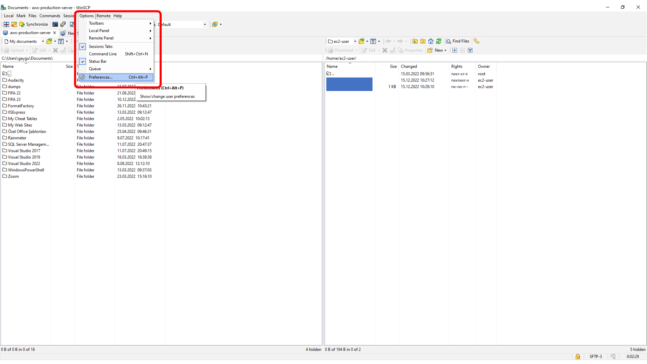The image size is (647, 364).
Task: Click the local panel filter icon
Action: point(61,41)
